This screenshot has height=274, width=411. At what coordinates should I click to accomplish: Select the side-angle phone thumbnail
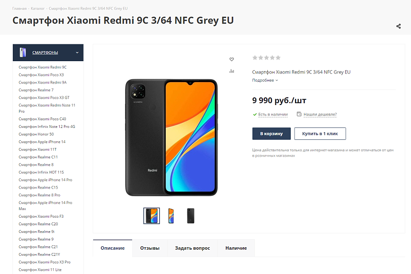pyautogui.click(x=171, y=216)
